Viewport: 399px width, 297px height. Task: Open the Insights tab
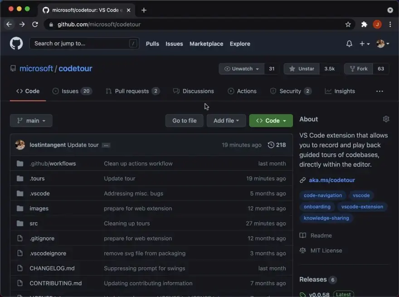coord(340,91)
